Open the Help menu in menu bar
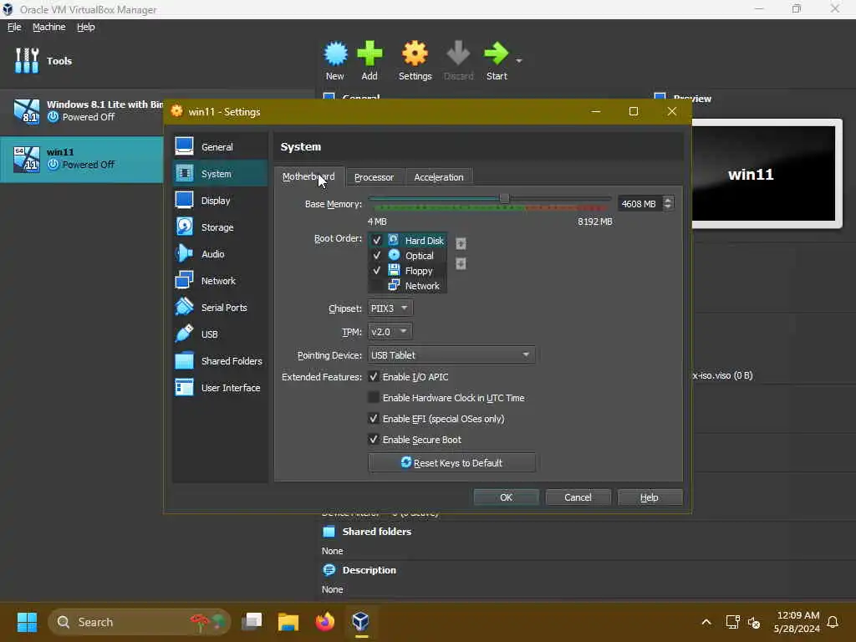The width and height of the screenshot is (856, 642). (x=86, y=27)
